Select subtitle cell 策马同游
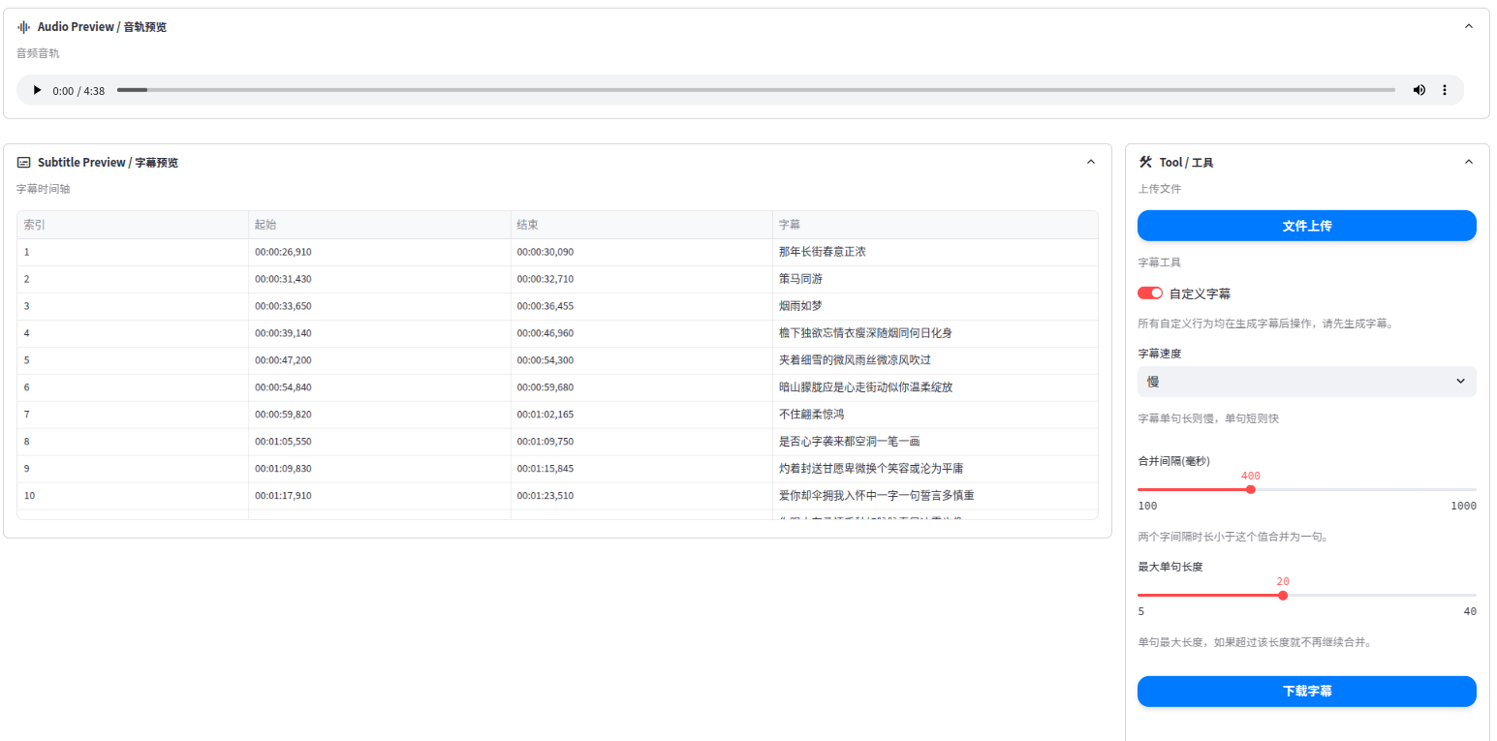This screenshot has height=741, width=1497. tap(800, 279)
